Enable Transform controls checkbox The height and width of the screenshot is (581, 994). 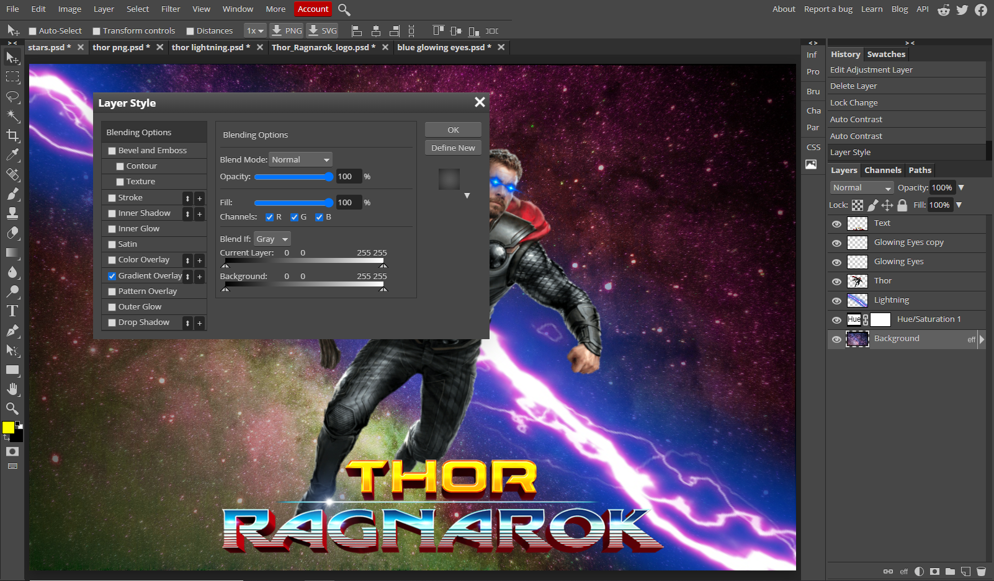point(97,31)
